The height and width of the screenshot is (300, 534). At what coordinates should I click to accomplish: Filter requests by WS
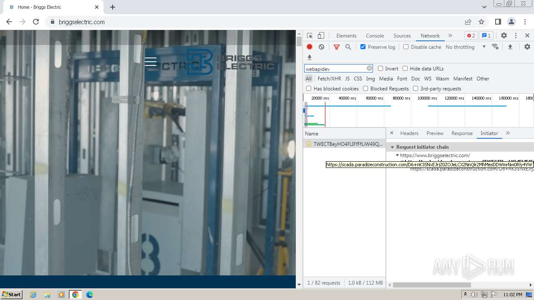[x=428, y=78]
